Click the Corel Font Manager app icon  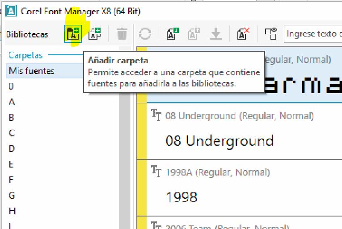coord(11,11)
